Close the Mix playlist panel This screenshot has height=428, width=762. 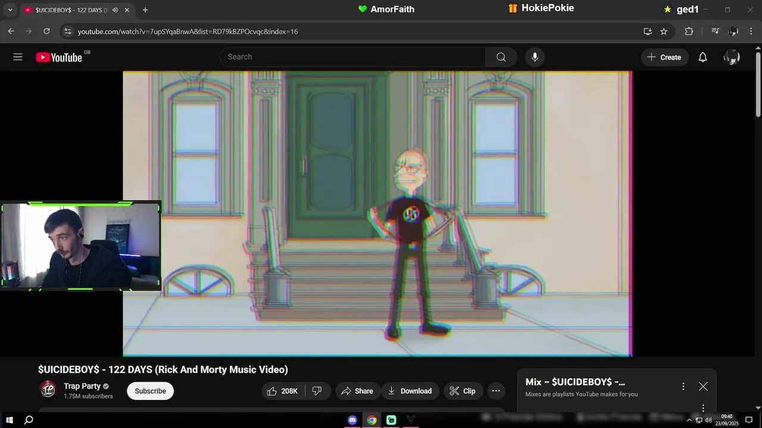coord(703,386)
